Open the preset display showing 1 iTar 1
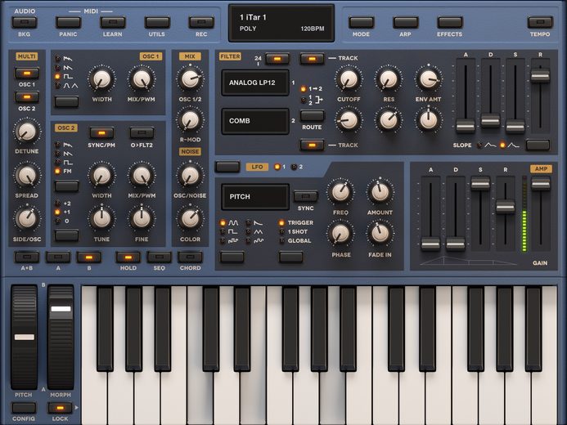The width and height of the screenshot is (567, 425). click(281, 23)
